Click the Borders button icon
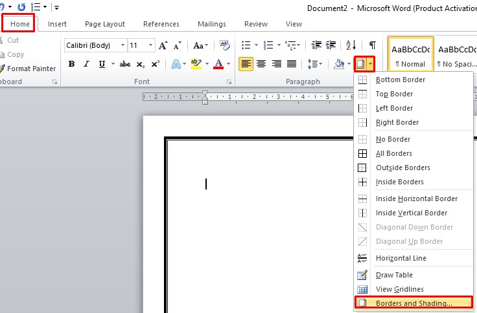 pos(360,64)
